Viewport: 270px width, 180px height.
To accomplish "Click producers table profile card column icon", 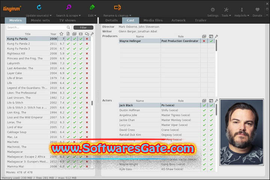I will pos(211,36).
